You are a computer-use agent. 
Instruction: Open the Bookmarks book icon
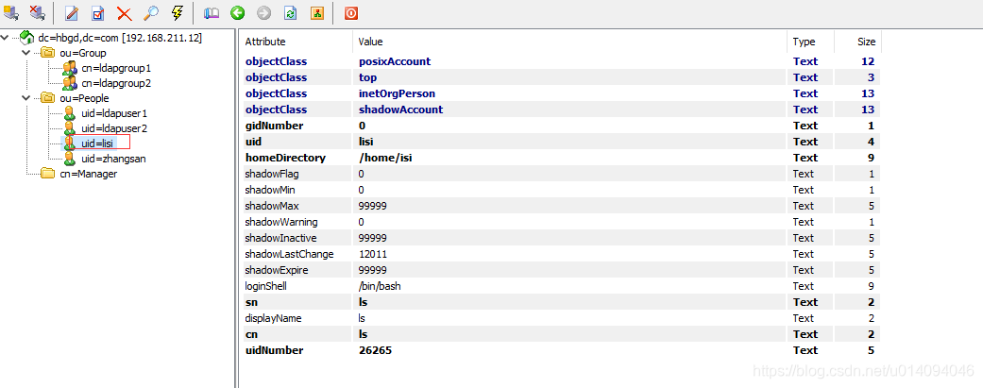[212, 12]
